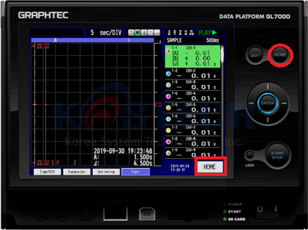Click the color dot of channel 1-9

click(x=168, y=153)
